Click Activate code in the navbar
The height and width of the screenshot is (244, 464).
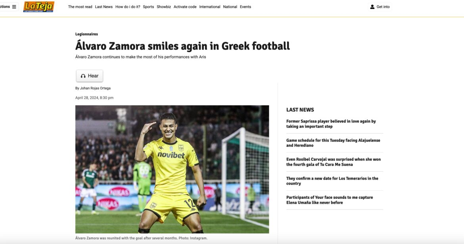point(185,7)
